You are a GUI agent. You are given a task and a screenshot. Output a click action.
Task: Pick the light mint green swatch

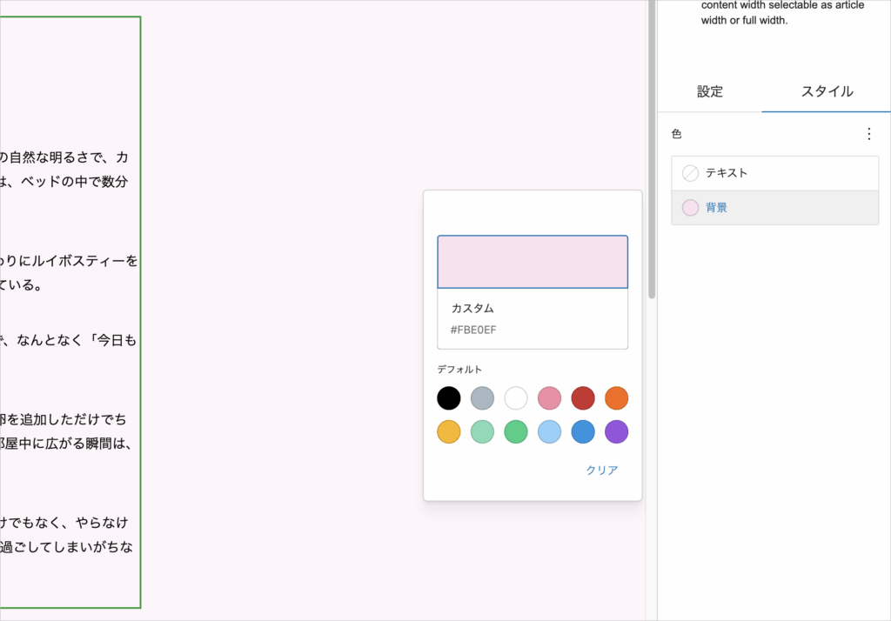[x=482, y=432]
